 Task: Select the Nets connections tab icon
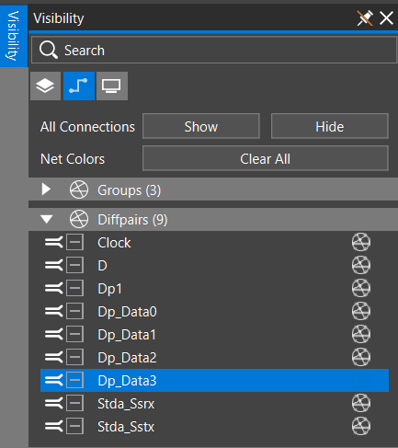click(79, 86)
